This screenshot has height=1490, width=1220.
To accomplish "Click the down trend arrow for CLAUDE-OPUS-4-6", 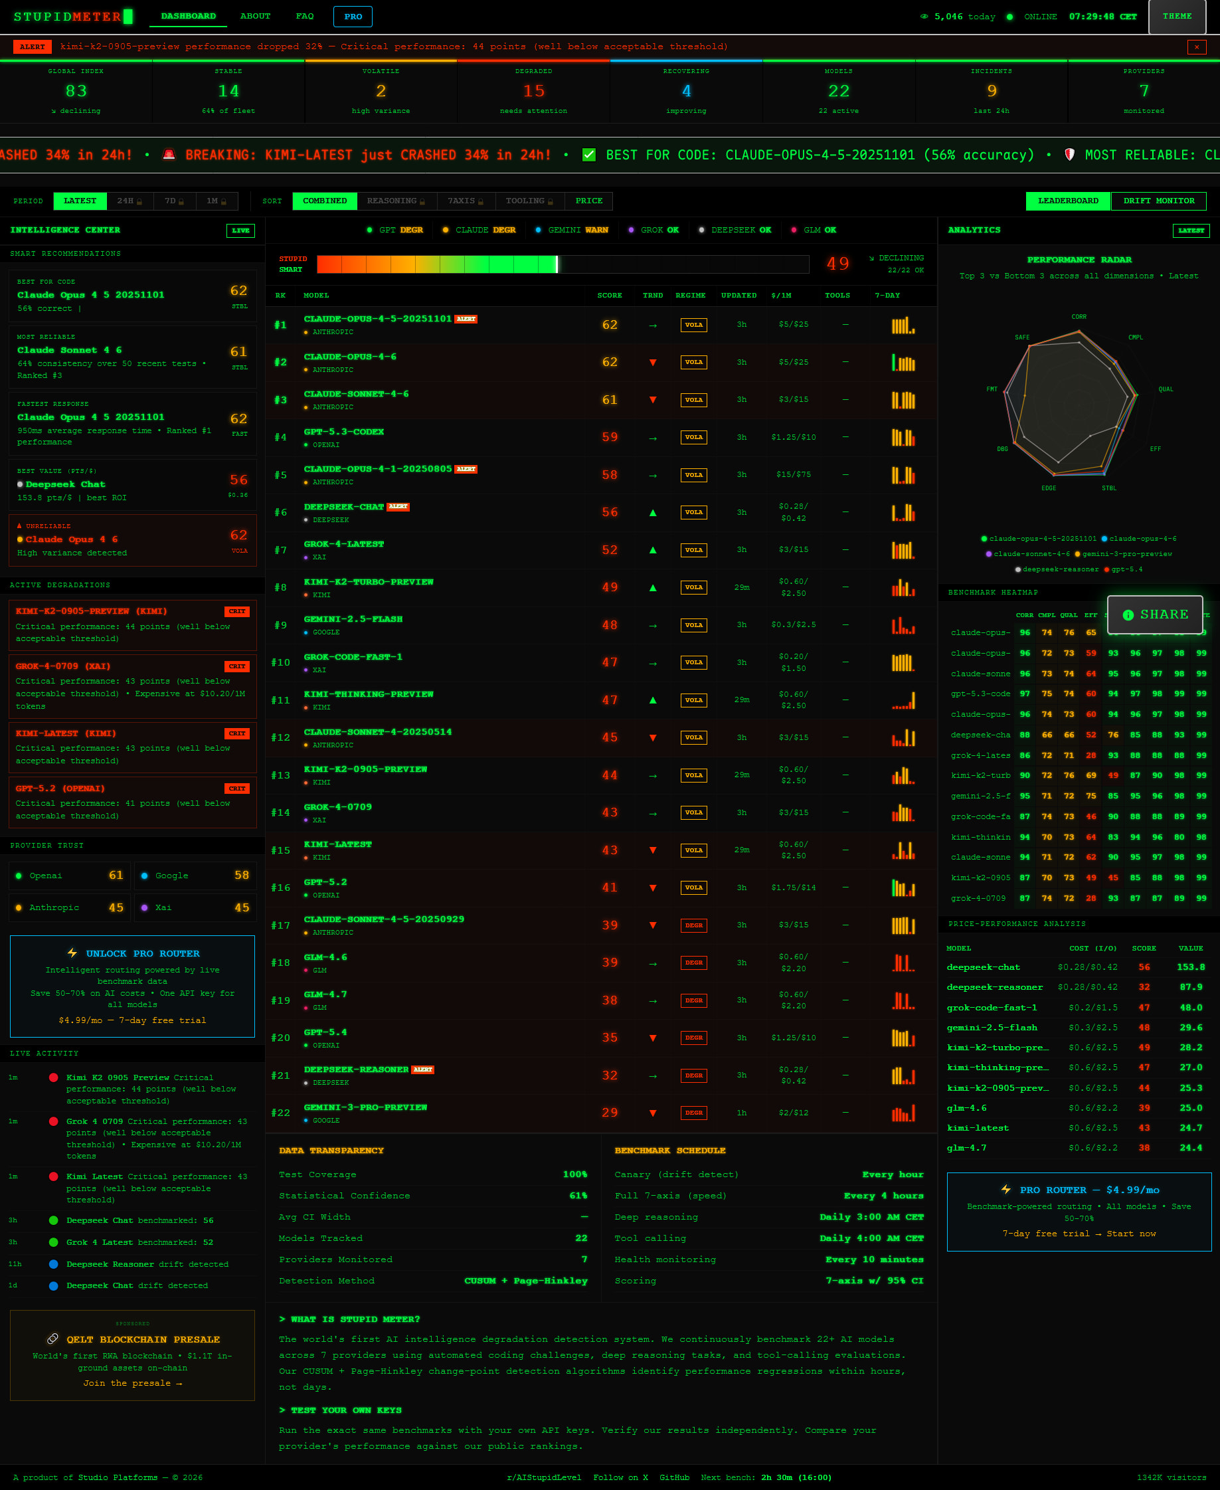I will pos(653,363).
